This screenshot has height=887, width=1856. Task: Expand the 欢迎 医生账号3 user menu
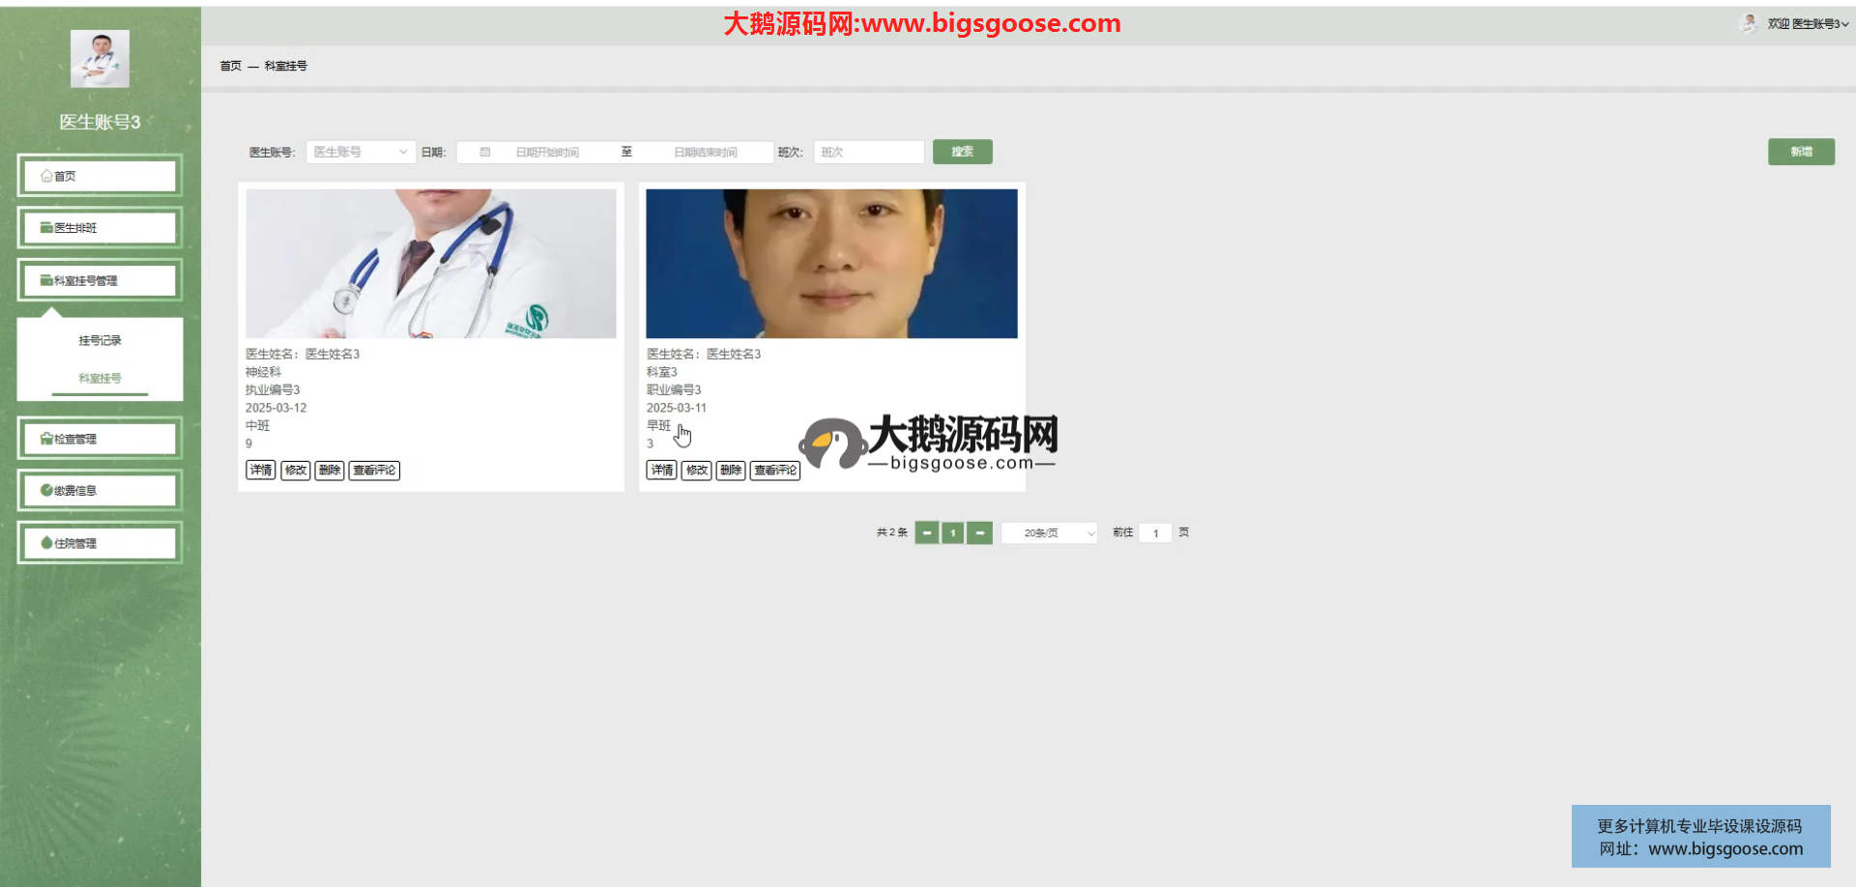click(x=1807, y=24)
